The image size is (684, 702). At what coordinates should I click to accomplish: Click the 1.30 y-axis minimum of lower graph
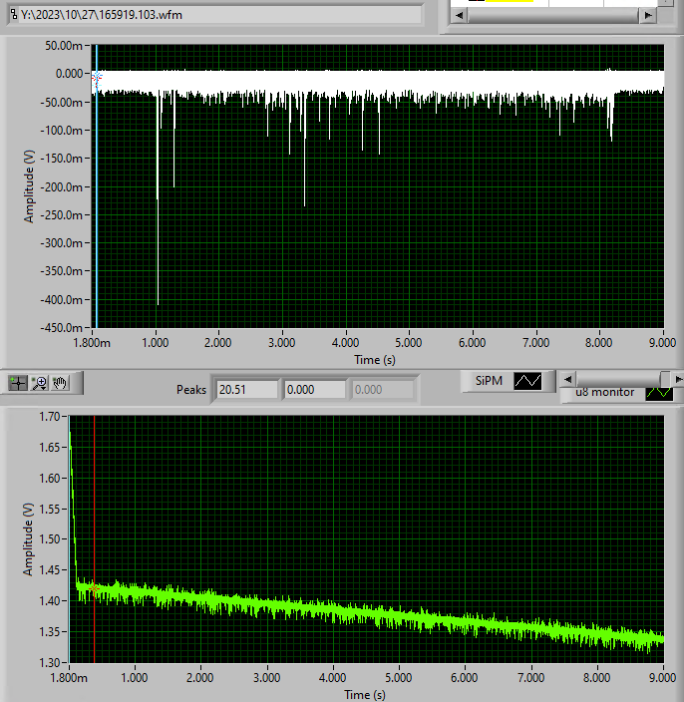(49, 662)
